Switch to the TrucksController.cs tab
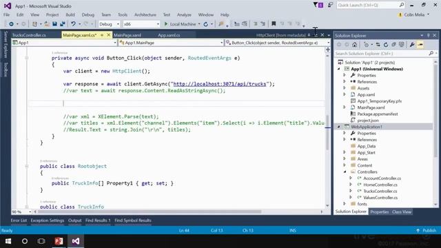The image size is (441, 248). tap(29, 35)
